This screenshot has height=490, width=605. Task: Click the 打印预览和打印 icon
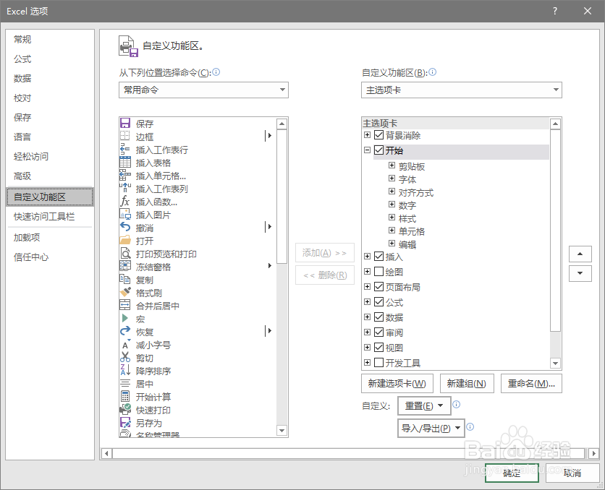click(x=125, y=253)
